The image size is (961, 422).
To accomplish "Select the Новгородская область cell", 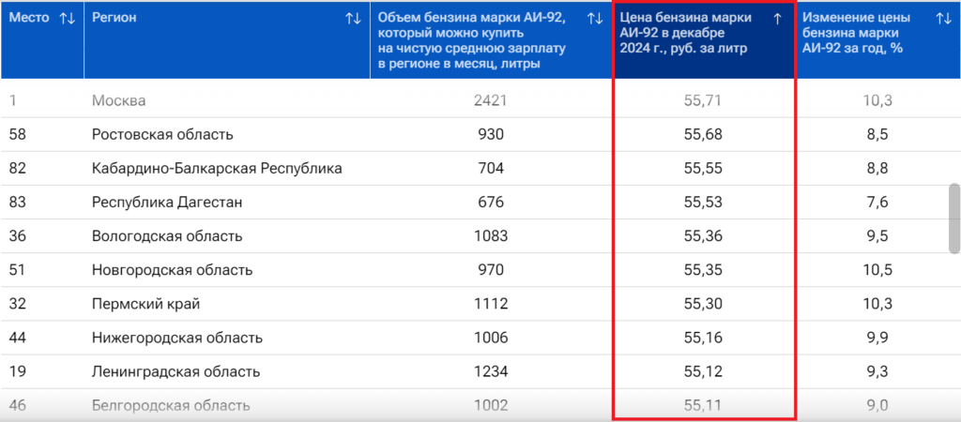I will pos(173,269).
